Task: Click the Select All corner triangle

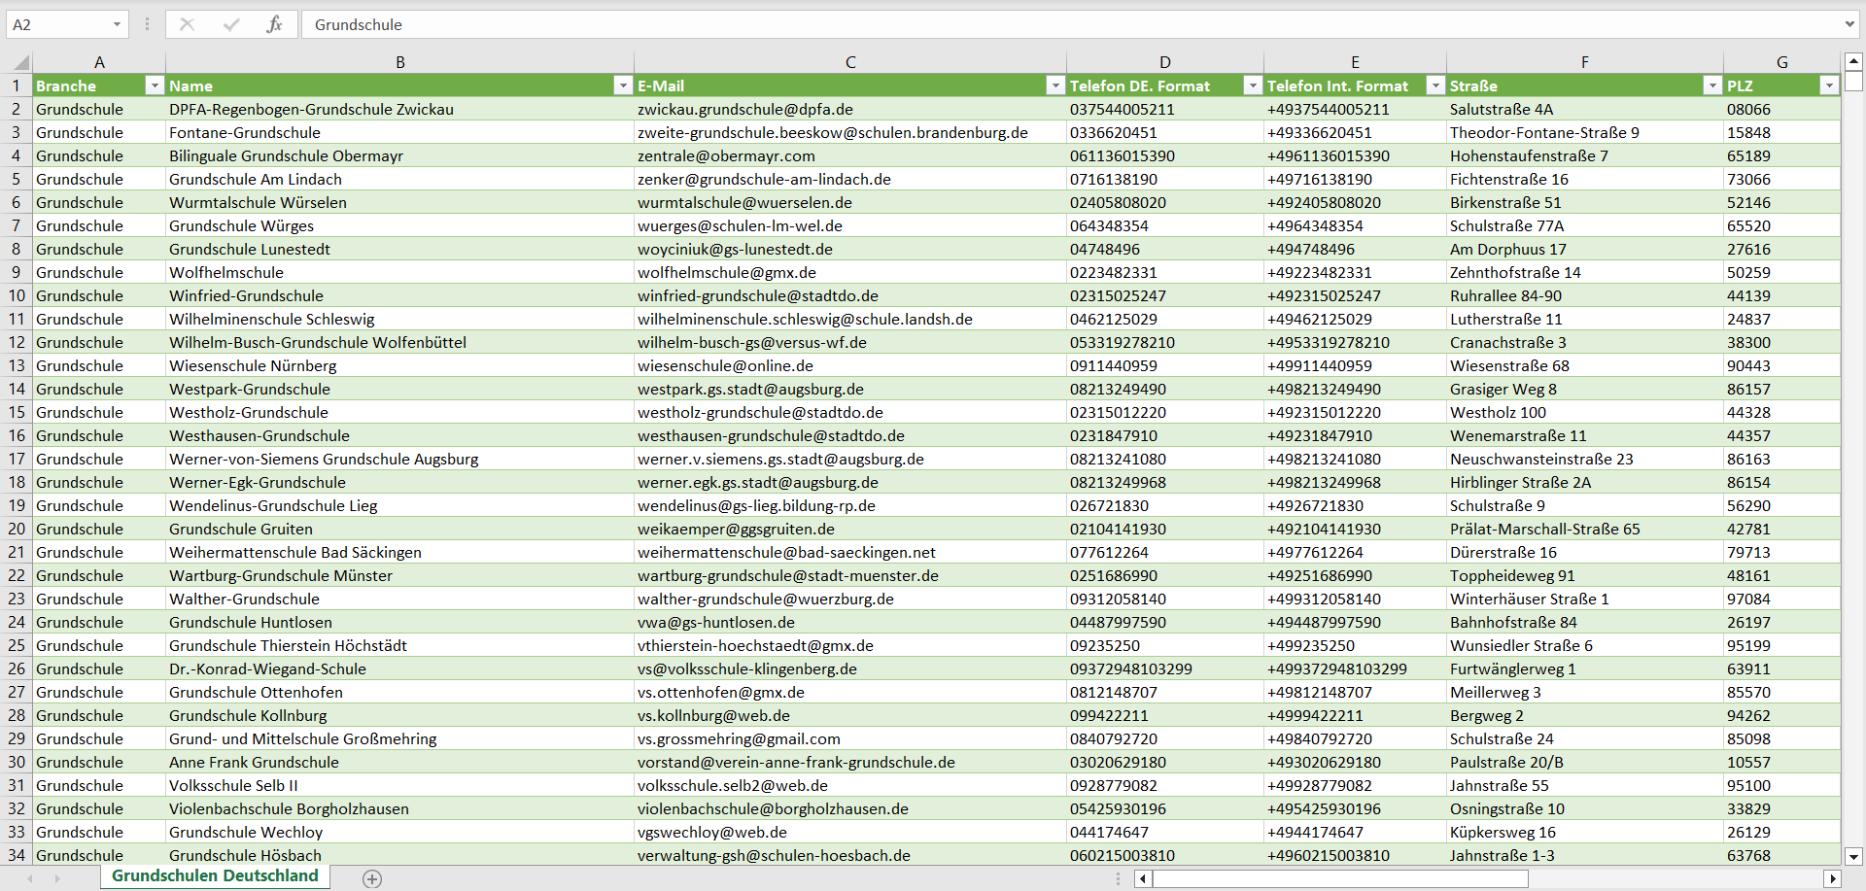Action: point(20,62)
